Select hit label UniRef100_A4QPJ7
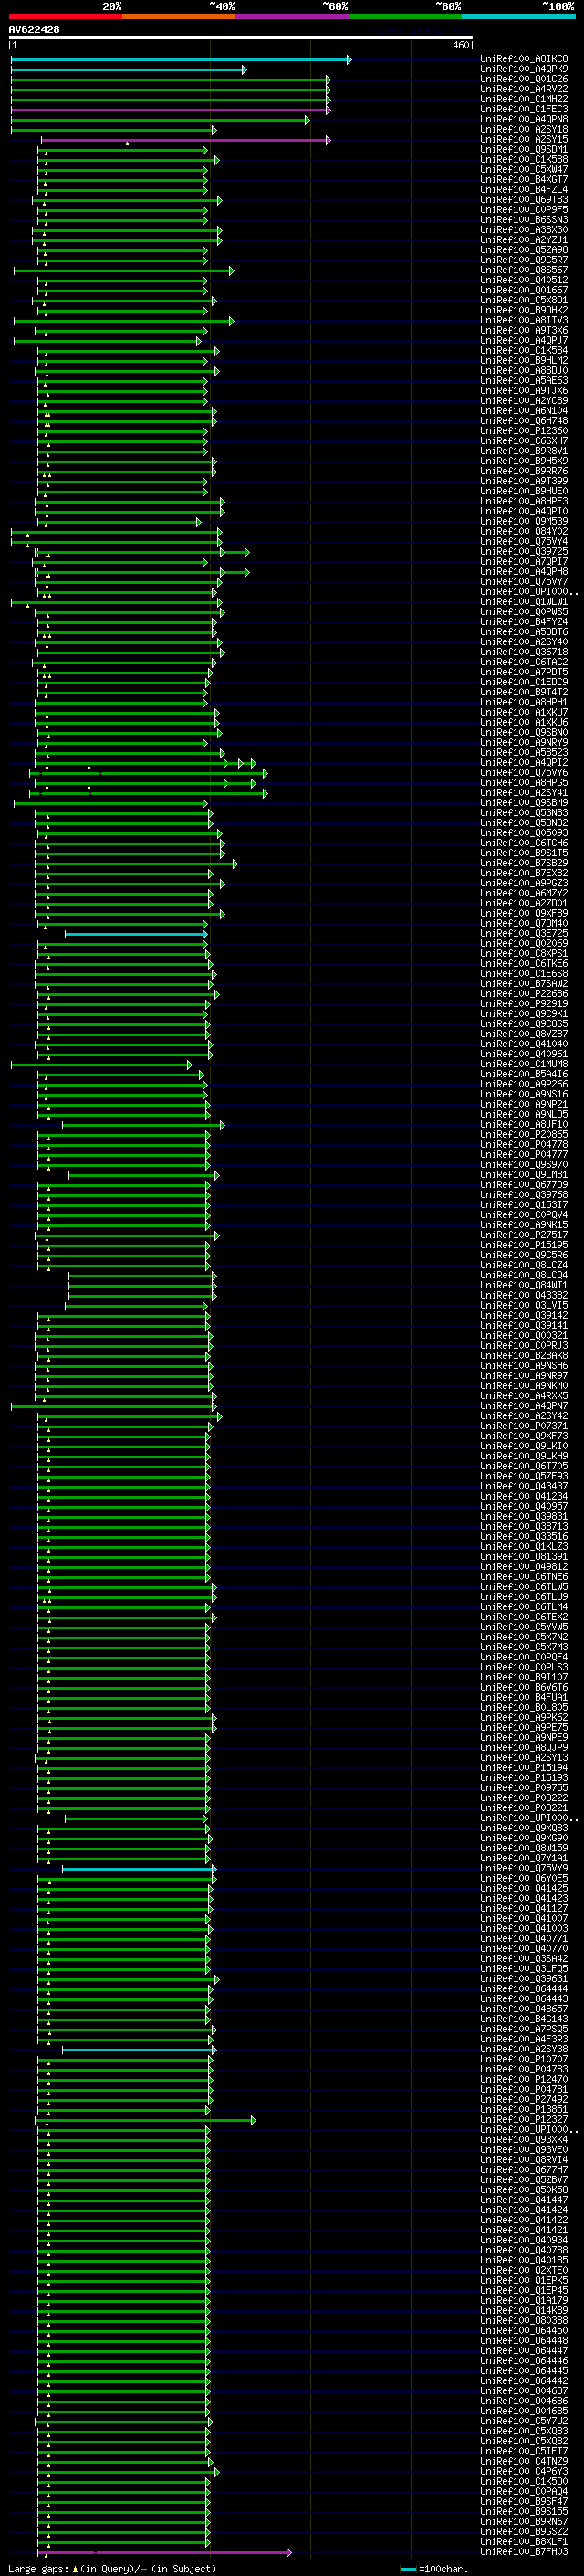The width and height of the screenshot is (584, 2576). 524,341
